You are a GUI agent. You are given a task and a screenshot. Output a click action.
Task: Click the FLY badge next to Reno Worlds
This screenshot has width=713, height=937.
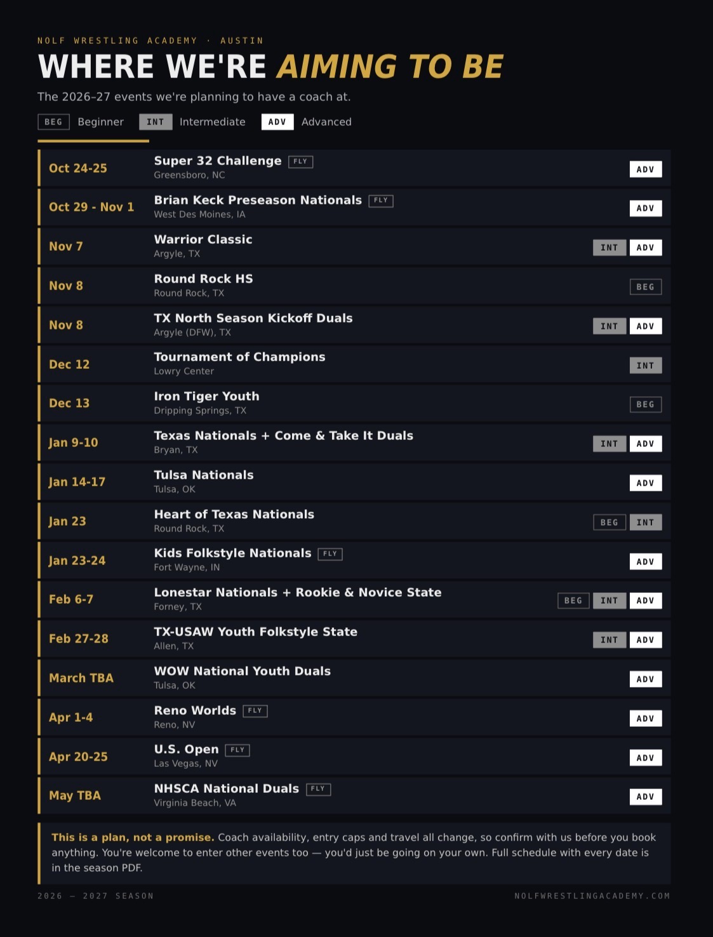click(x=255, y=711)
